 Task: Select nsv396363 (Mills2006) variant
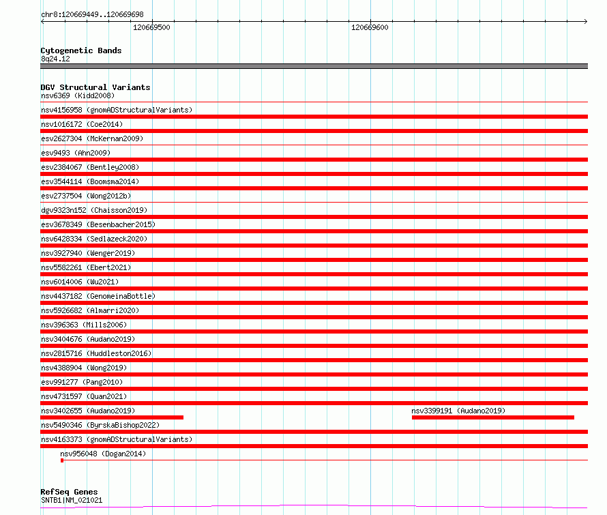[x=84, y=325]
